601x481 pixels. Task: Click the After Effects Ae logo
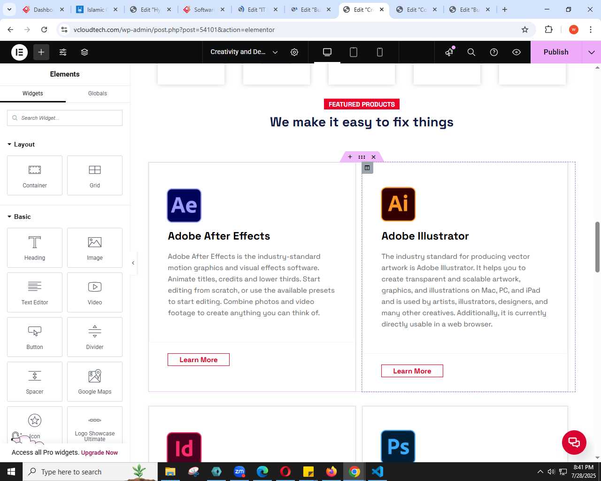coord(184,205)
